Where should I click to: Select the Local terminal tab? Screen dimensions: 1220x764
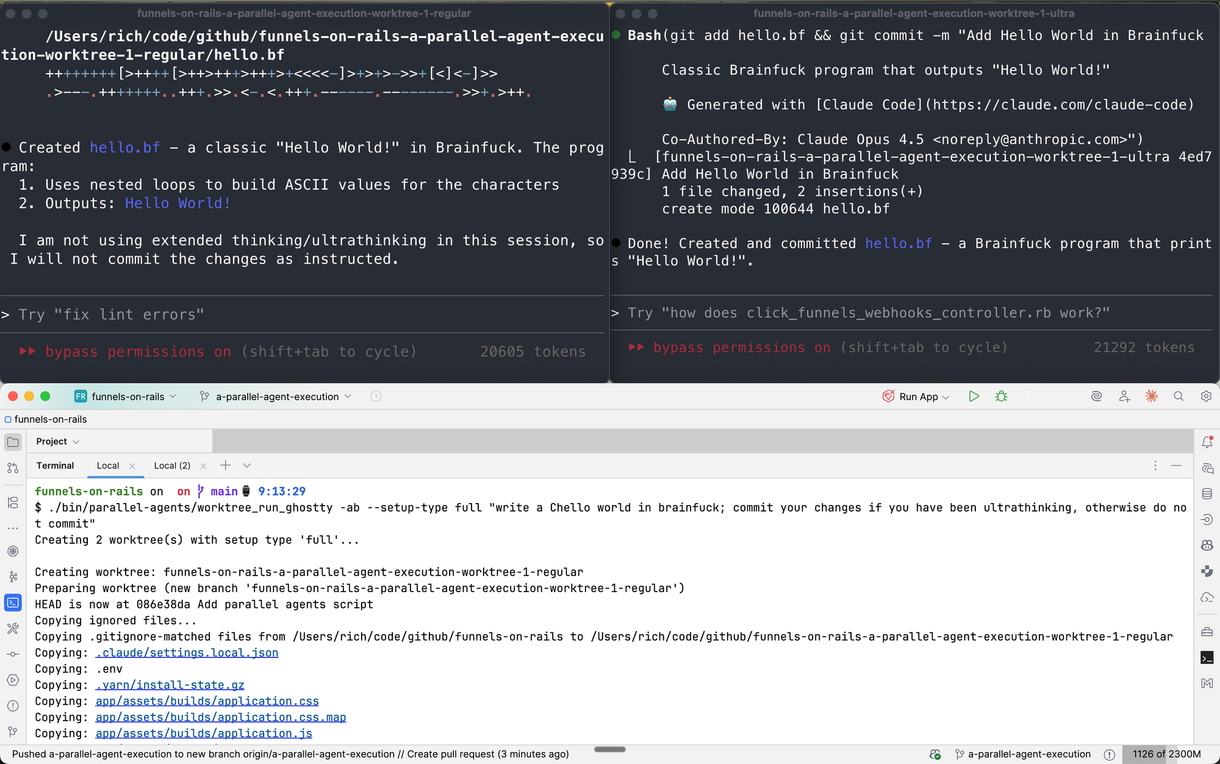[108, 466]
